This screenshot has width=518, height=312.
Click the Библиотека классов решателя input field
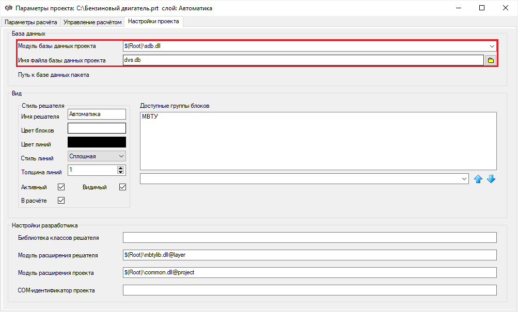click(309, 237)
